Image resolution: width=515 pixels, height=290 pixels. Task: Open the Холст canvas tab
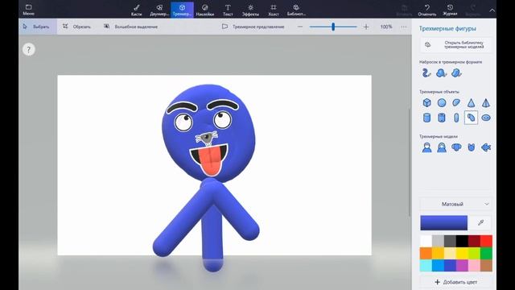coord(274,10)
